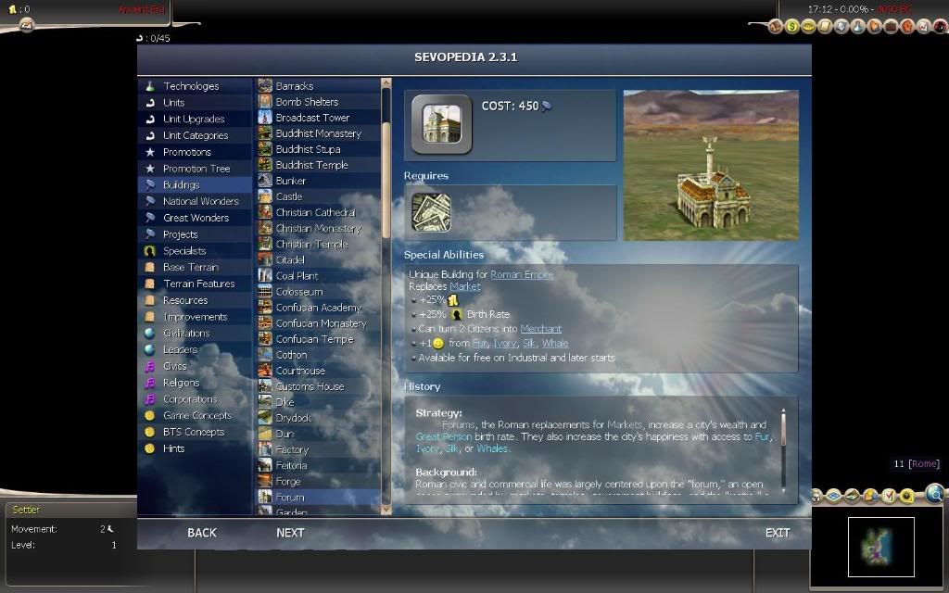The height and width of the screenshot is (593, 949).
Task: Open the Domestic Advisor house icon
Action: coord(776,26)
